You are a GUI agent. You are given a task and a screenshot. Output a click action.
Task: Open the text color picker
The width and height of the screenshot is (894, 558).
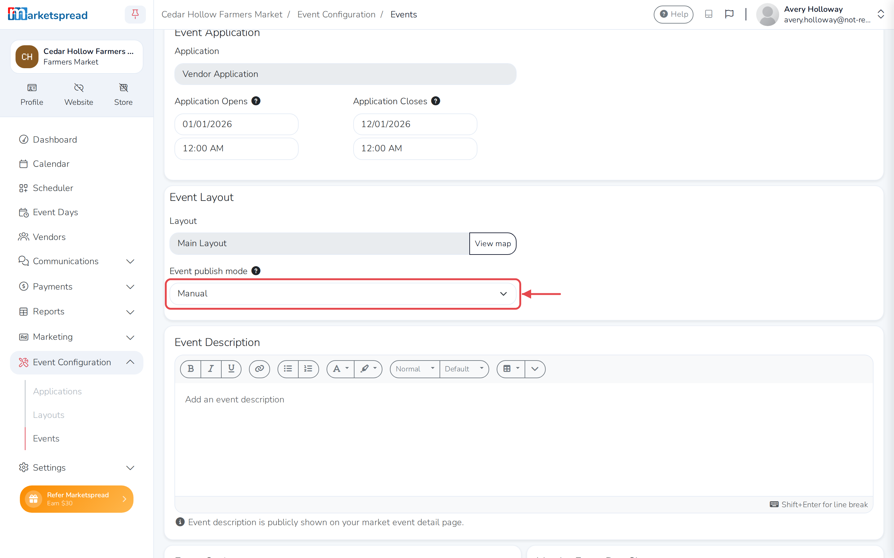coord(340,369)
